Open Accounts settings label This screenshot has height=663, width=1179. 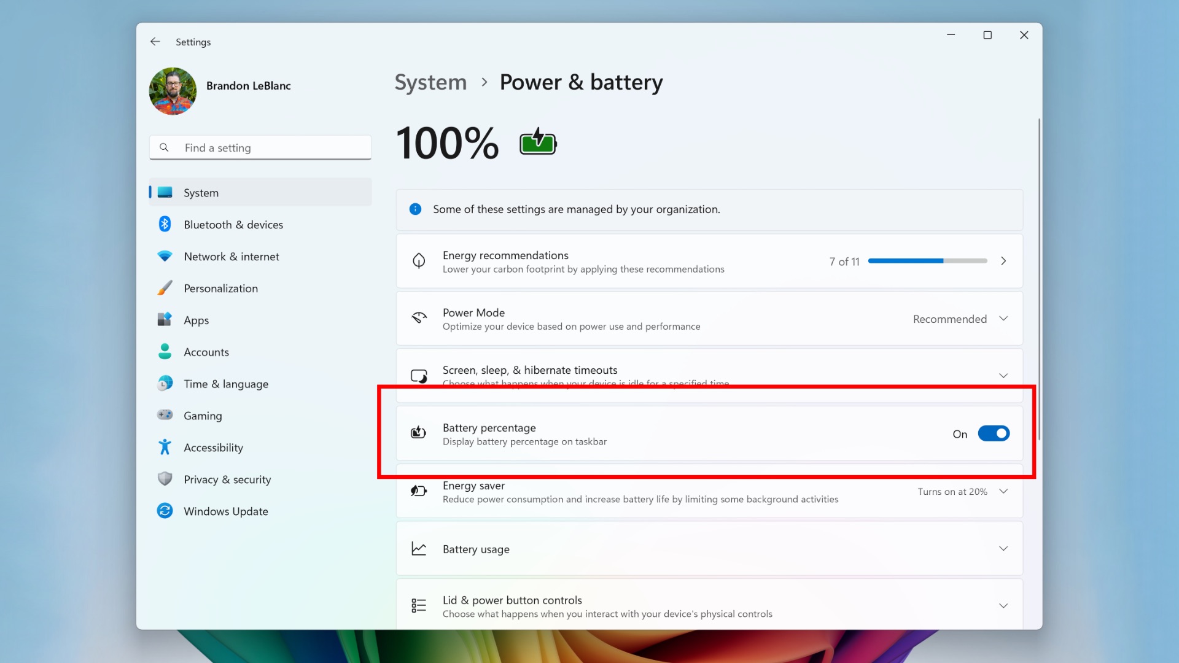(206, 352)
